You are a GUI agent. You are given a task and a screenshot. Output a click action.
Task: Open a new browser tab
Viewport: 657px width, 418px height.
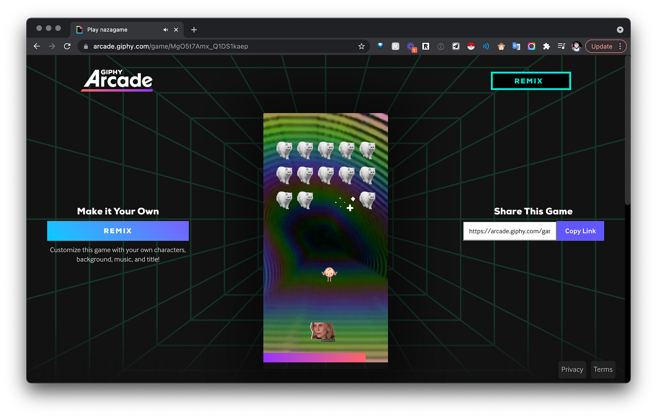[x=194, y=30]
